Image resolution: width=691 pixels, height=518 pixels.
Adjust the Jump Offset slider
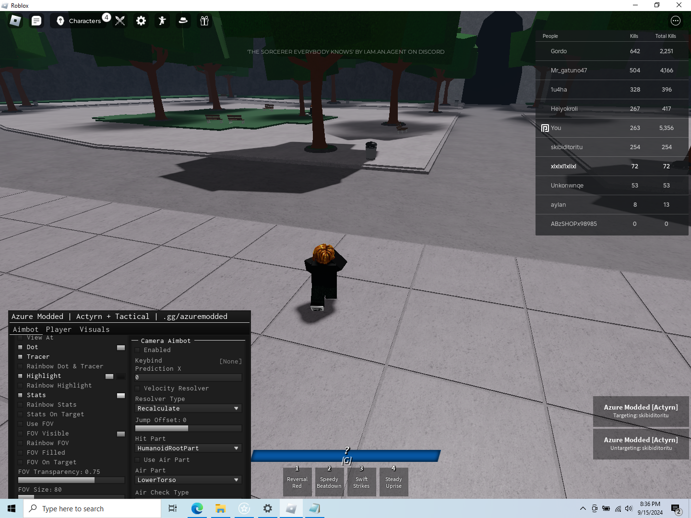point(188,428)
